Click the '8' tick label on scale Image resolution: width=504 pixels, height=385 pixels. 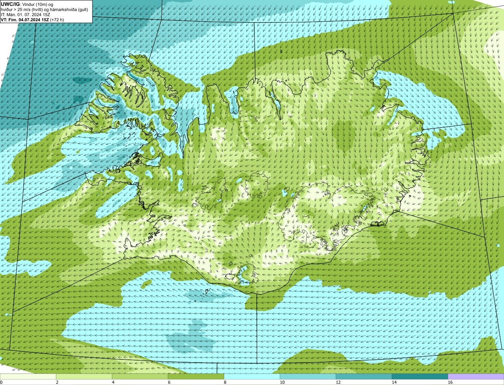(x=225, y=382)
